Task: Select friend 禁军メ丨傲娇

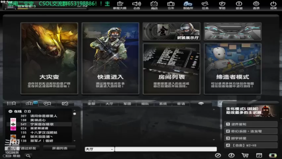Action: [x=39, y=141]
